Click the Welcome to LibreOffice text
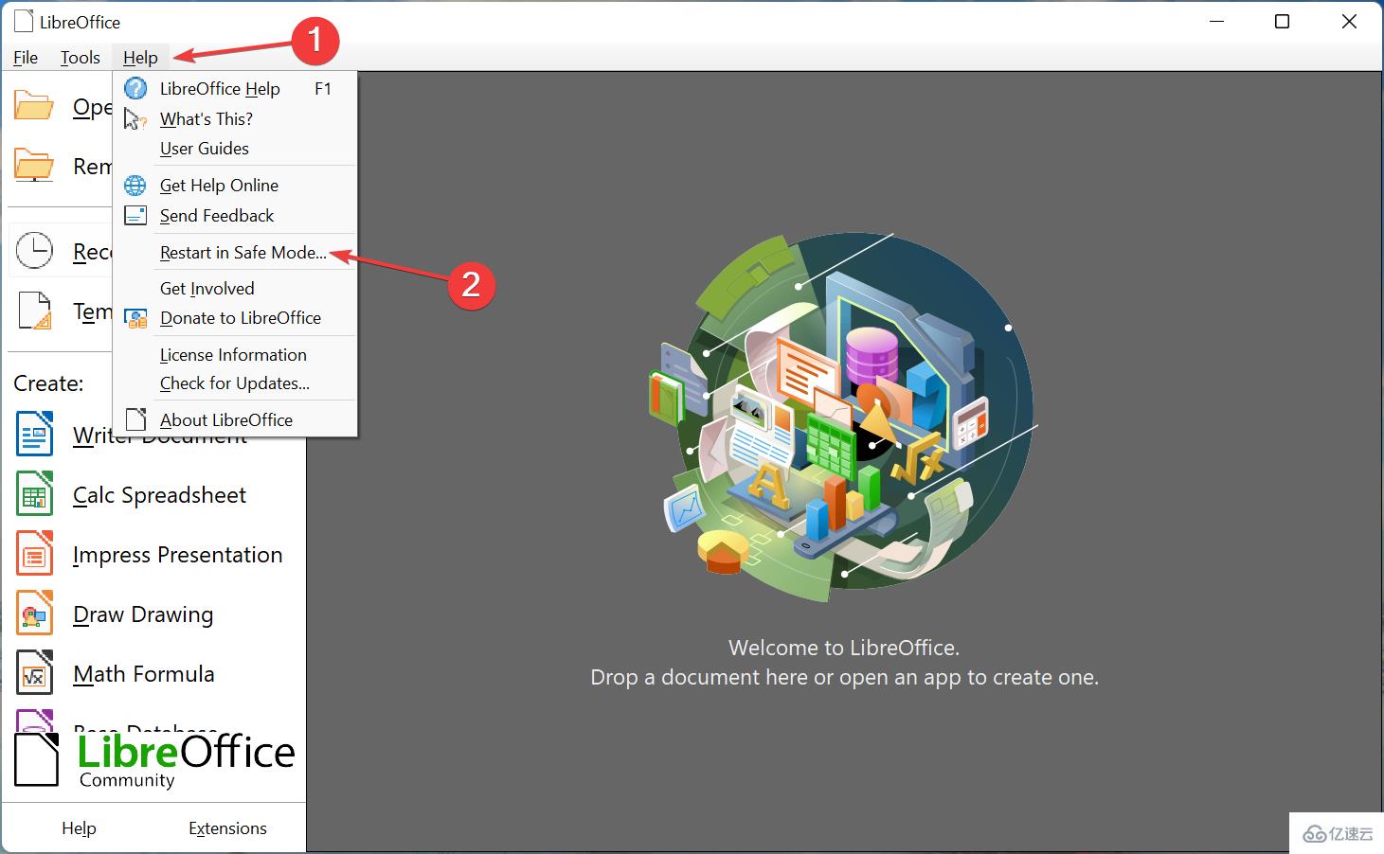Image resolution: width=1384 pixels, height=854 pixels. (844, 648)
